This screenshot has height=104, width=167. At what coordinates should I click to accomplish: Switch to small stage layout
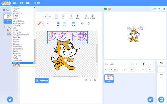[x=154, y=9]
